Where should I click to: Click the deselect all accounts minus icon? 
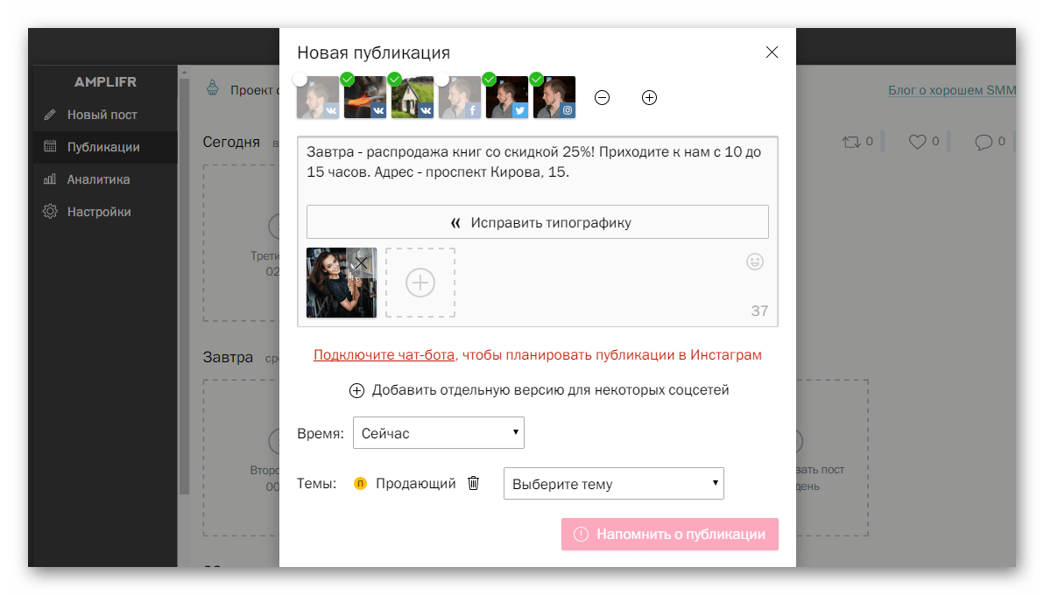[602, 98]
